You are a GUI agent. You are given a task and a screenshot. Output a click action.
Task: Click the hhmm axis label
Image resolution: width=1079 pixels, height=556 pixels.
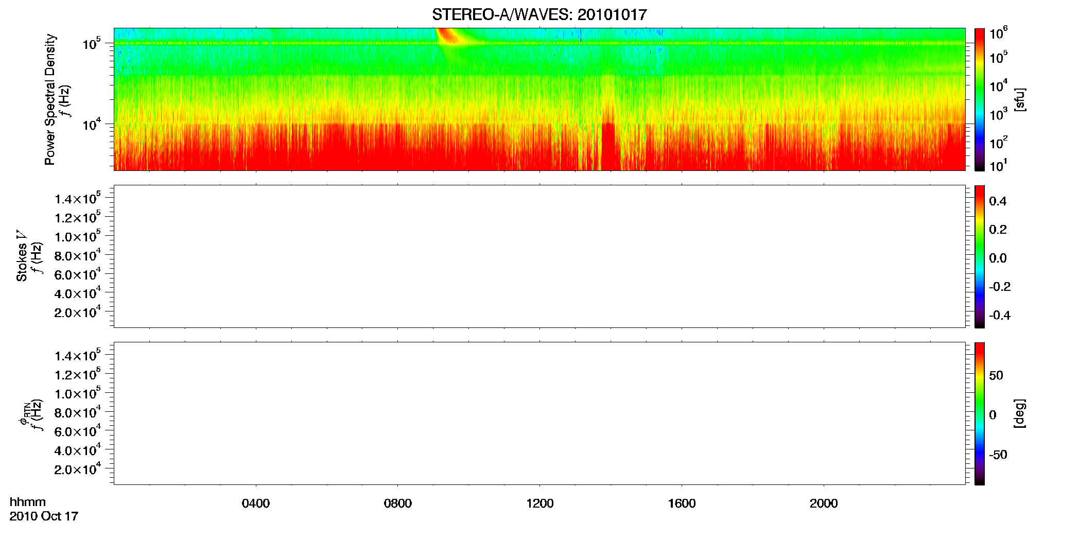pyautogui.click(x=28, y=502)
